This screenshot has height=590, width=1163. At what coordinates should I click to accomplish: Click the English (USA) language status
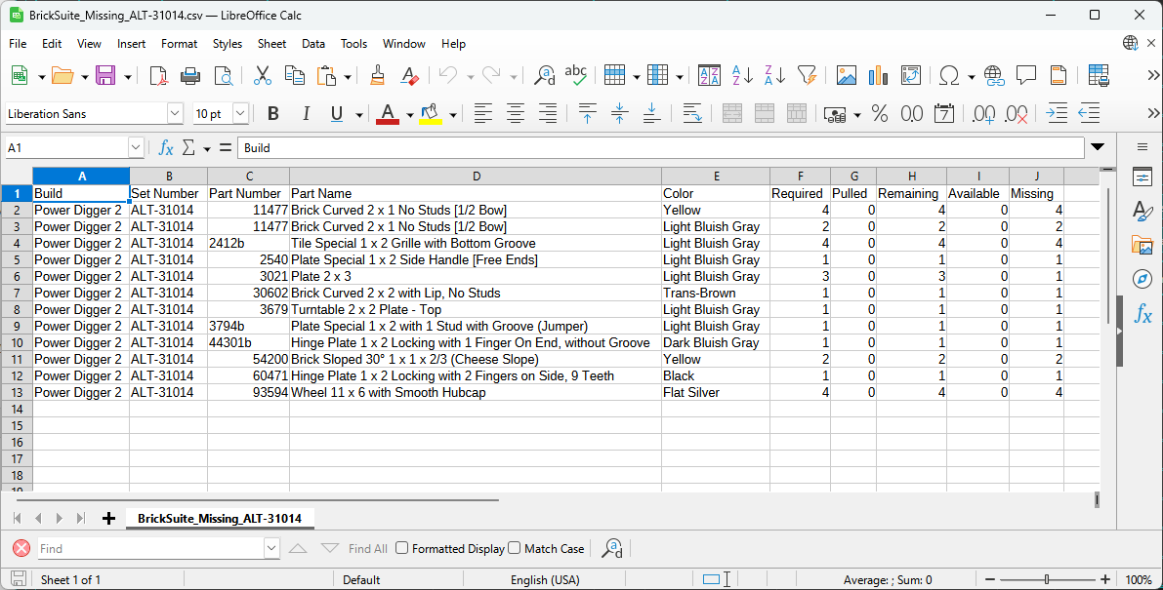[x=545, y=579]
